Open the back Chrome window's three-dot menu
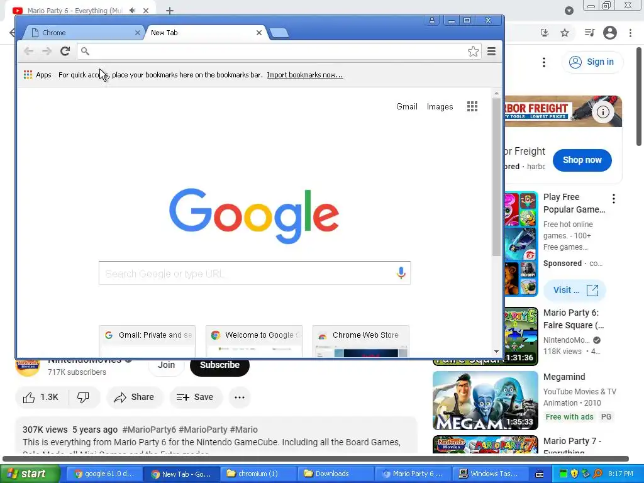The image size is (644, 483). click(630, 33)
